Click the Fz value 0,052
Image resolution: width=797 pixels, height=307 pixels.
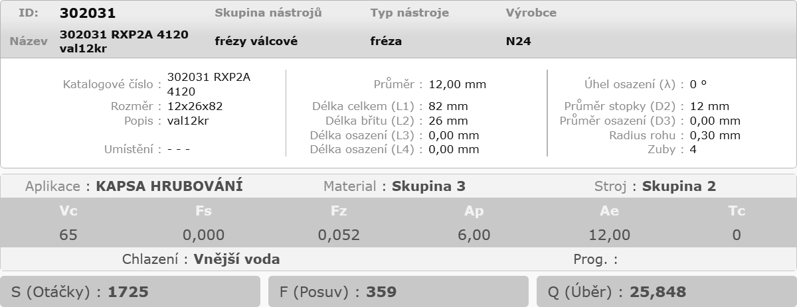point(339,235)
